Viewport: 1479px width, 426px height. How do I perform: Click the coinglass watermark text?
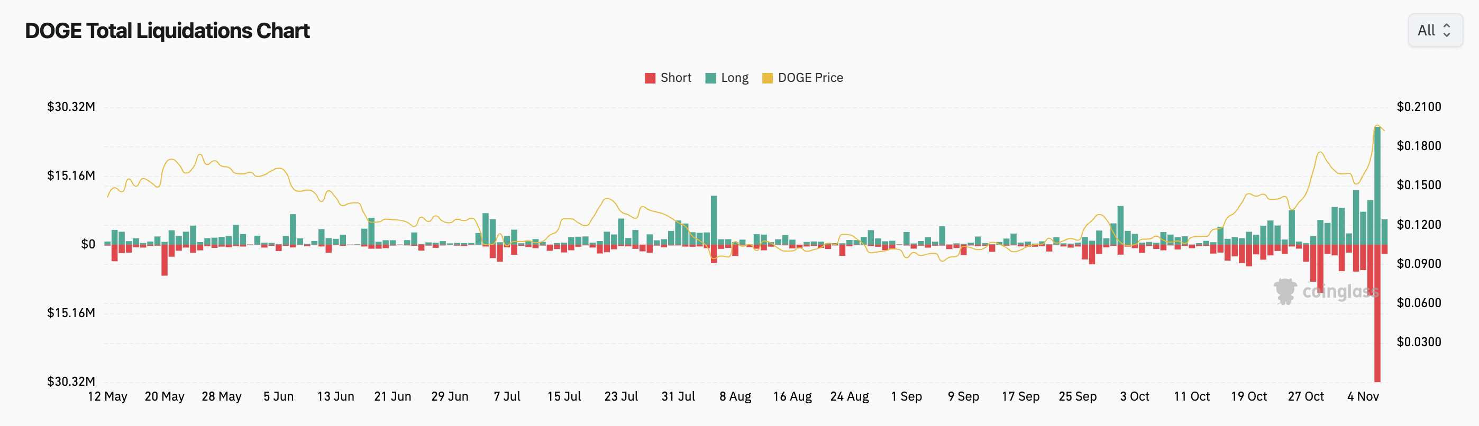coord(1340,292)
